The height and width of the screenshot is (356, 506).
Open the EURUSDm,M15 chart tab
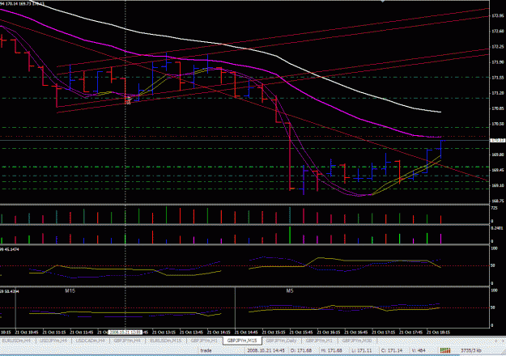point(166,341)
